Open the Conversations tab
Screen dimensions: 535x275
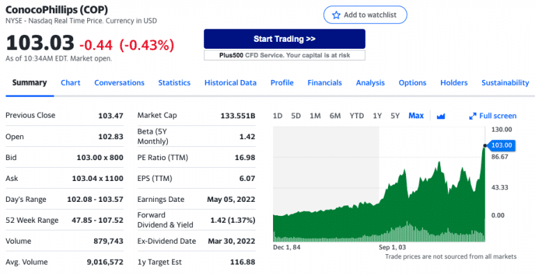tap(119, 83)
